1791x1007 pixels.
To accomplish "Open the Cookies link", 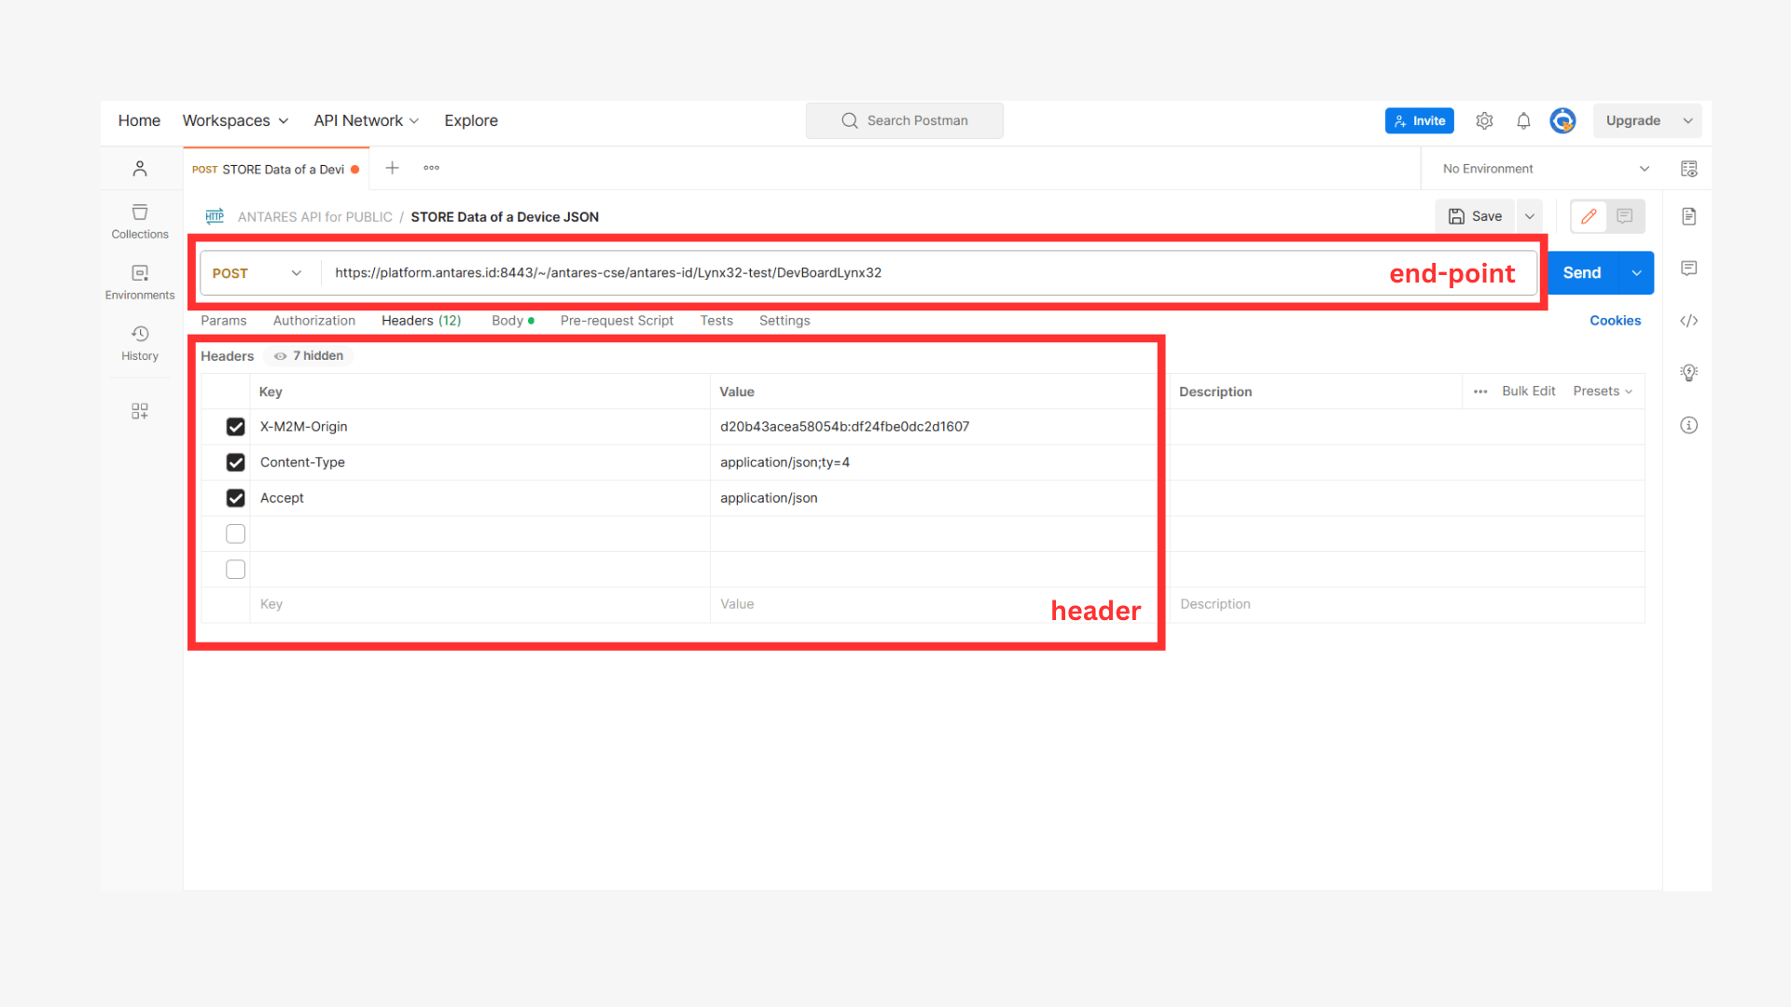I will 1615,321.
